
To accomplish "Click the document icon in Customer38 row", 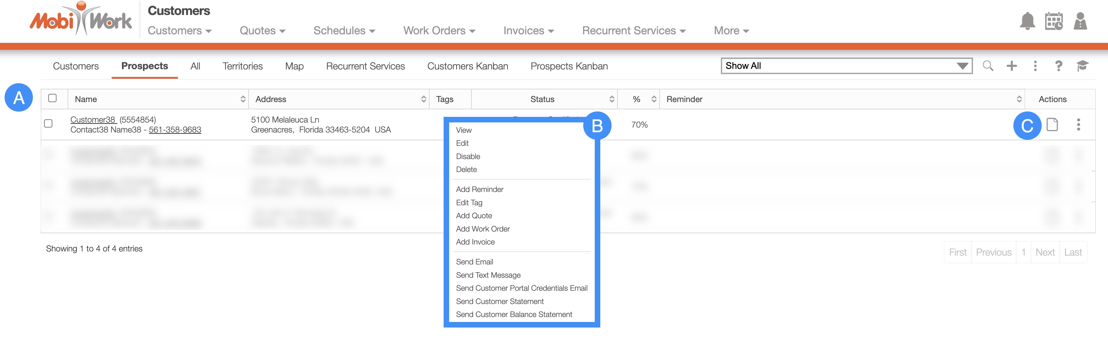I will [x=1052, y=124].
